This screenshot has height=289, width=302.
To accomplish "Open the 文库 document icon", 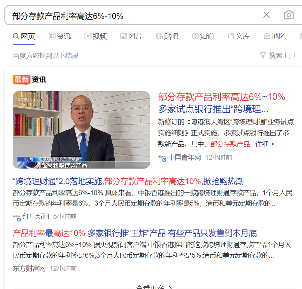I will [x=231, y=36].
